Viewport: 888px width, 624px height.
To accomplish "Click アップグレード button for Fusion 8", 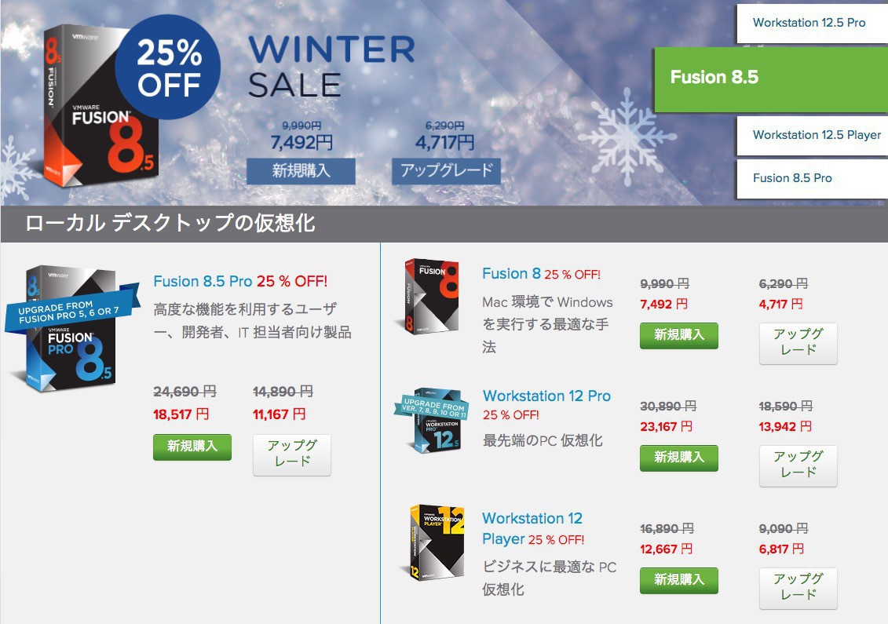I will pyautogui.click(x=798, y=343).
